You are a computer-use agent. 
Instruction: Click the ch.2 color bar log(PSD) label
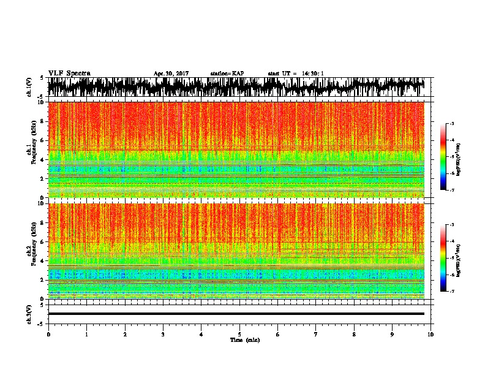(x=459, y=260)
